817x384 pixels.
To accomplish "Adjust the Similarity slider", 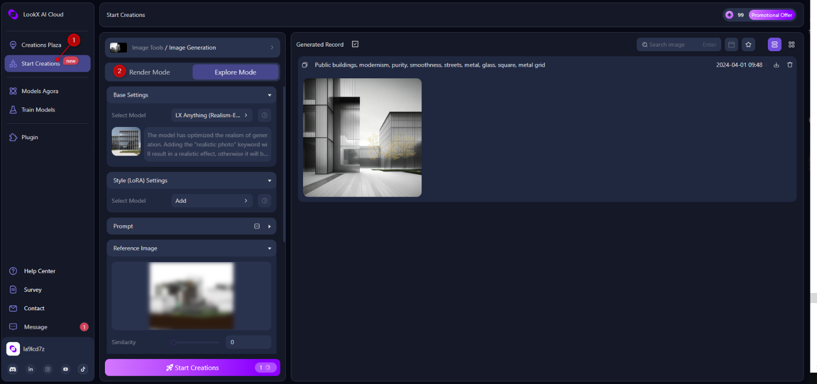I will (x=196, y=342).
